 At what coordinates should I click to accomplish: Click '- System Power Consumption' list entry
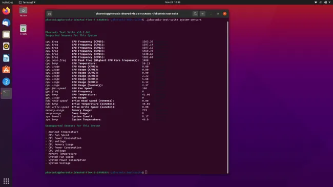[x=66, y=160]
